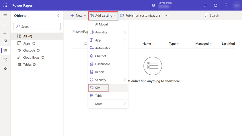Open the Add existing dropdown
The height and width of the screenshot is (136, 242).
[103, 16]
